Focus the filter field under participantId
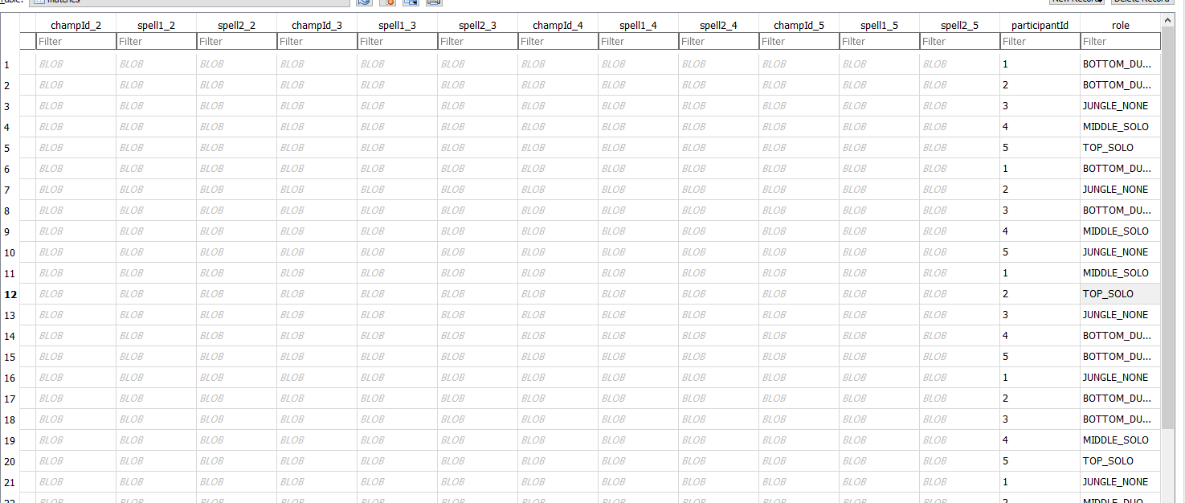 pos(1040,41)
